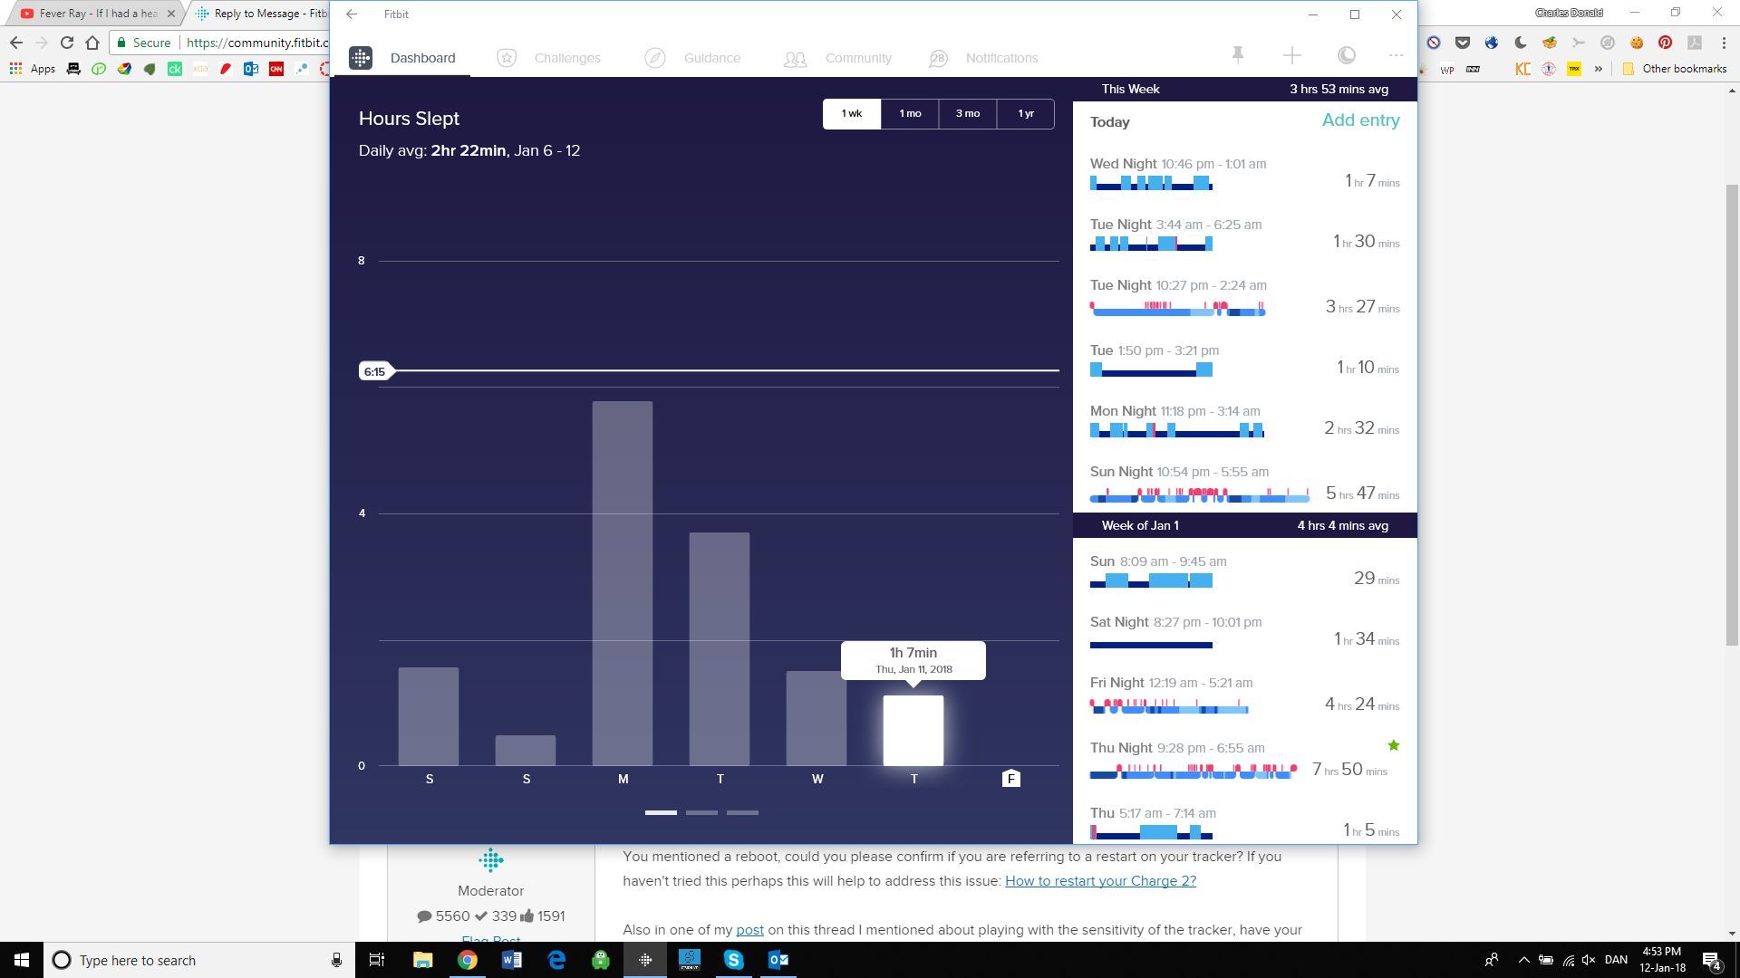Open the Notifications icon
The height and width of the screenshot is (978, 1740).
tap(938, 58)
